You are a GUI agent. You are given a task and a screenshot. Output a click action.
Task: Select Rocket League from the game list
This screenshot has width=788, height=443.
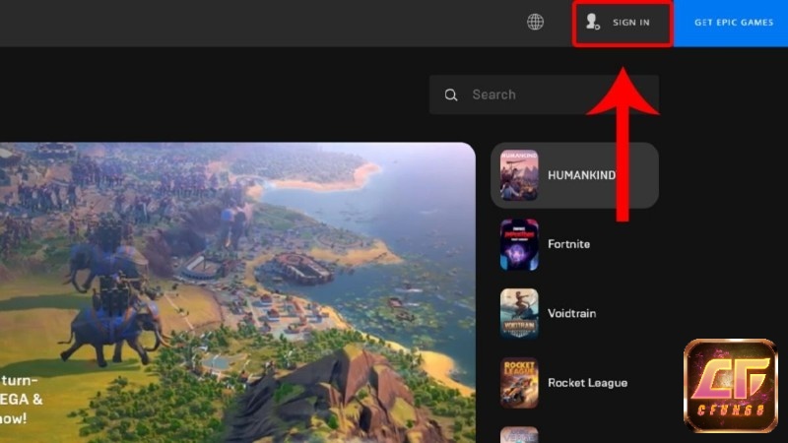pos(574,383)
